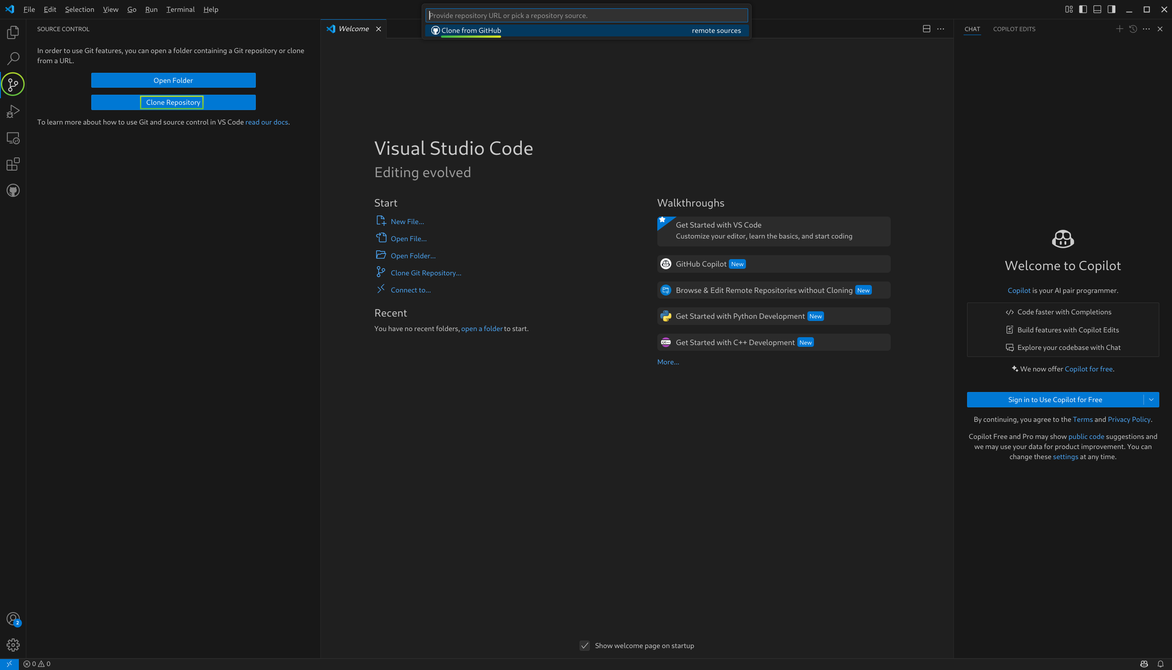Open the Edit menu
Image resolution: width=1172 pixels, height=670 pixels.
(x=50, y=9)
